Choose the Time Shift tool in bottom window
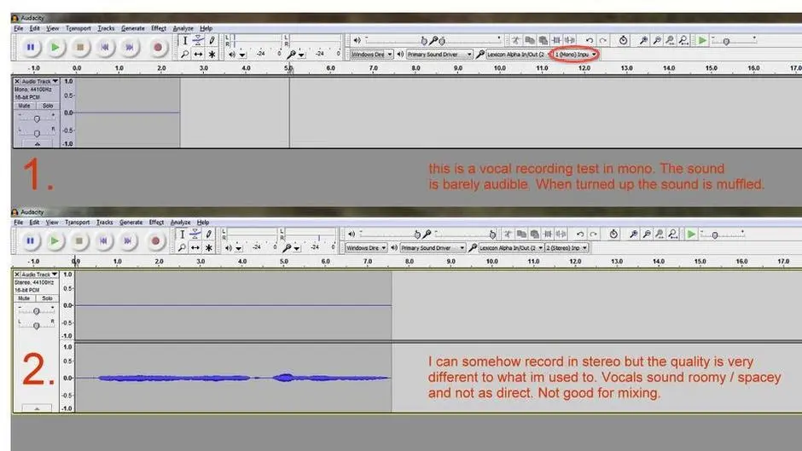 point(196,247)
